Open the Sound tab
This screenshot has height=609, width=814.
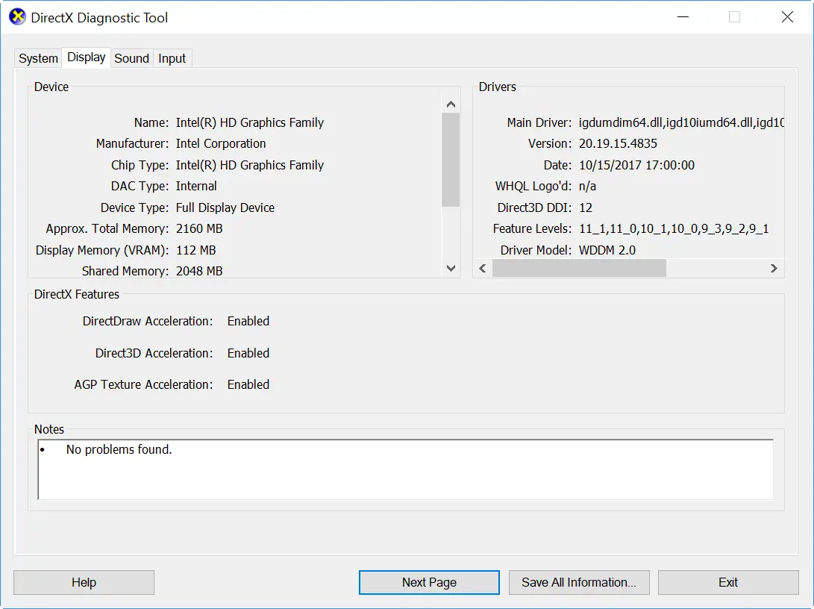[131, 57]
